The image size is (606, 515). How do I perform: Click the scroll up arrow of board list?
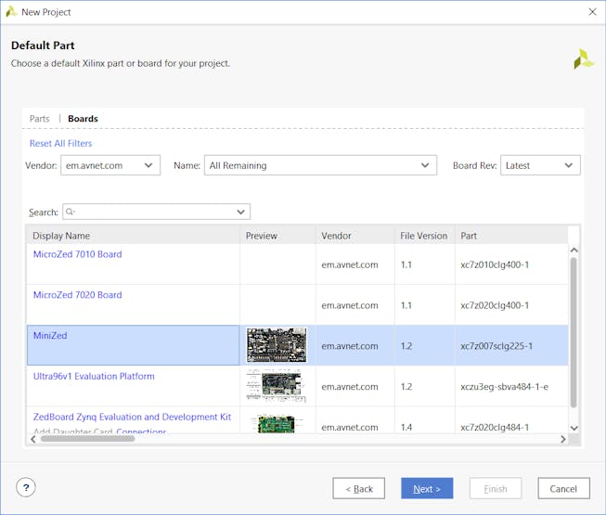[574, 250]
